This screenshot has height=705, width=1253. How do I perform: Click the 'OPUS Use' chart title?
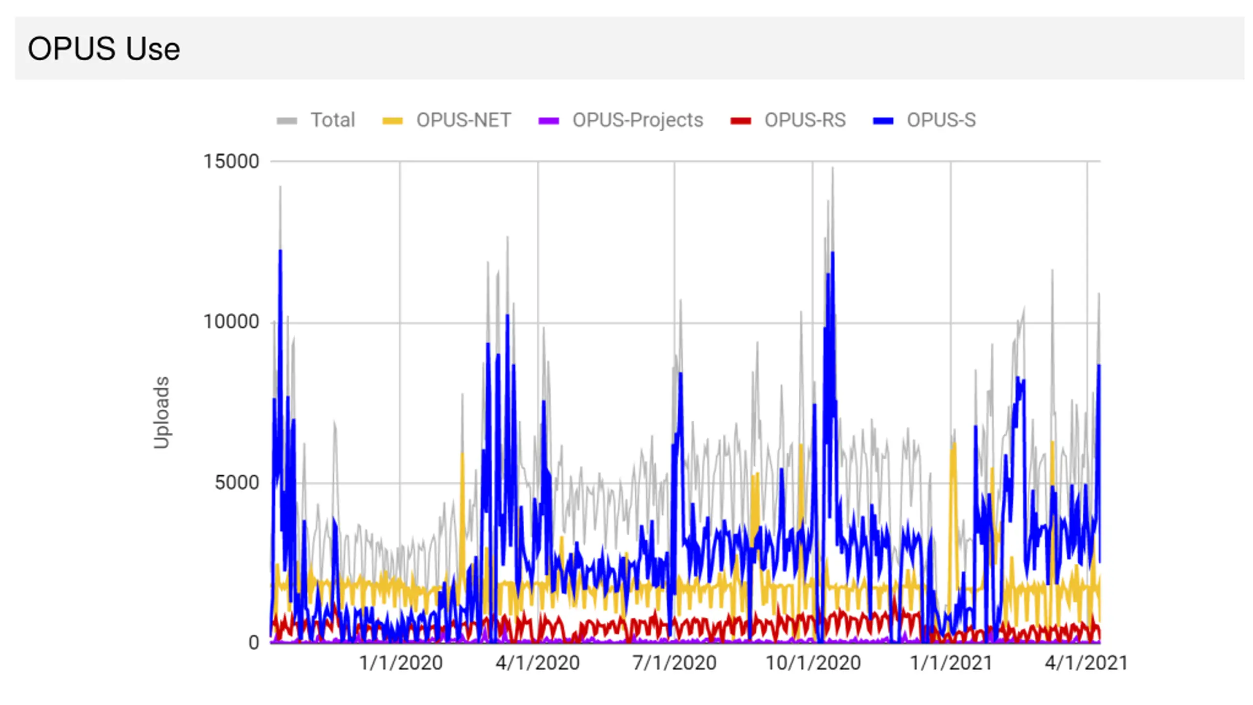[104, 48]
